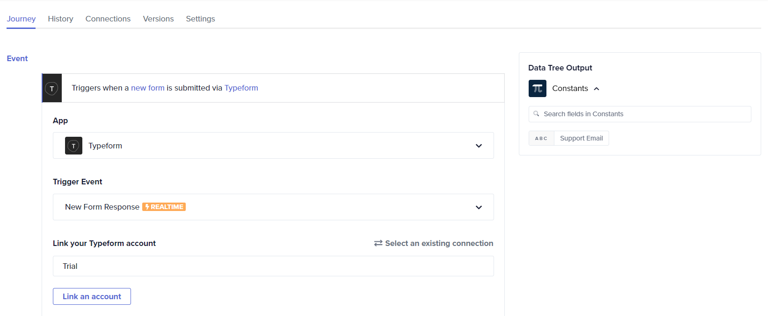
Task: Click the Typeform logo inside the App dropdown
Action: (x=73, y=146)
